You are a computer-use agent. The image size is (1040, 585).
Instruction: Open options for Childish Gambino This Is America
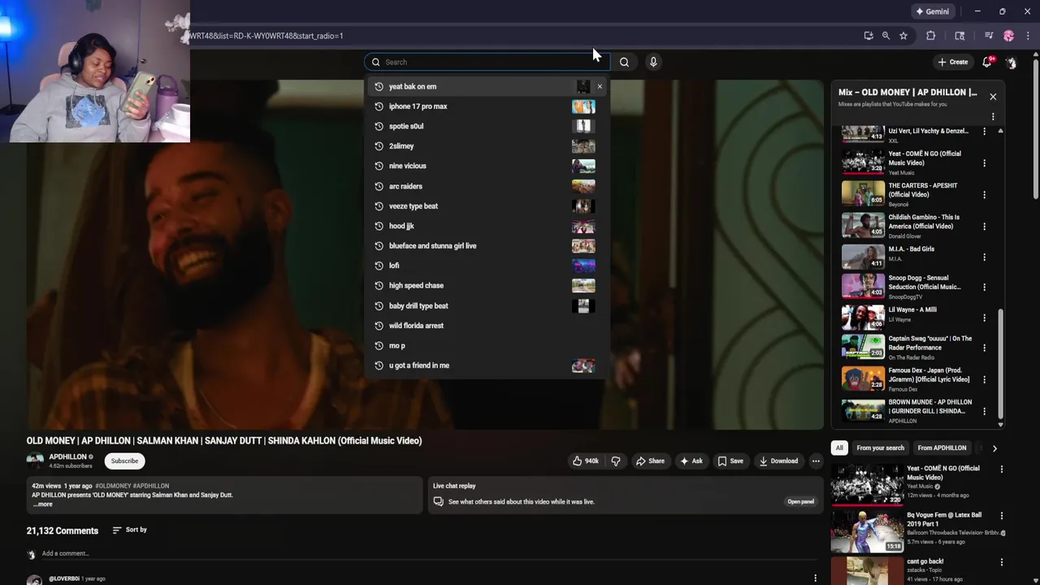(x=984, y=226)
